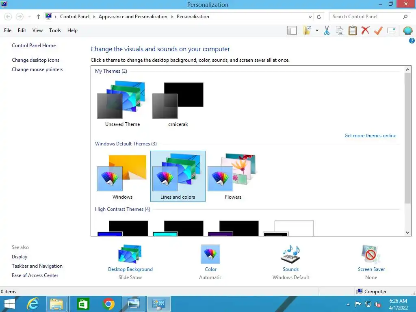Open Taskbar and Navigation link
The height and width of the screenshot is (312, 416).
tap(37, 266)
